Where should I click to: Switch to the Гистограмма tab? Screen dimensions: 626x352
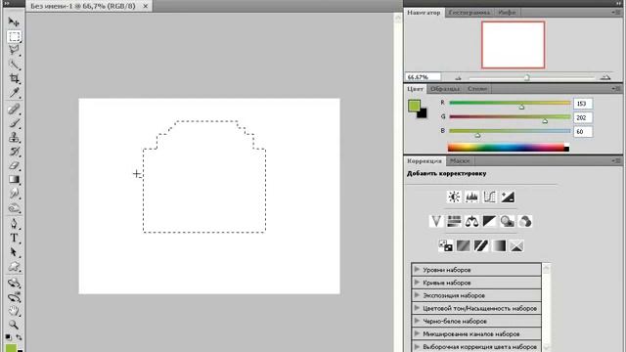click(469, 13)
